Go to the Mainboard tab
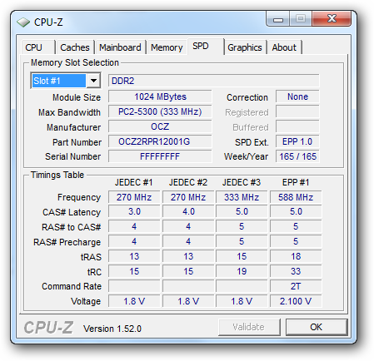The width and height of the screenshot is (374, 361). (x=120, y=47)
